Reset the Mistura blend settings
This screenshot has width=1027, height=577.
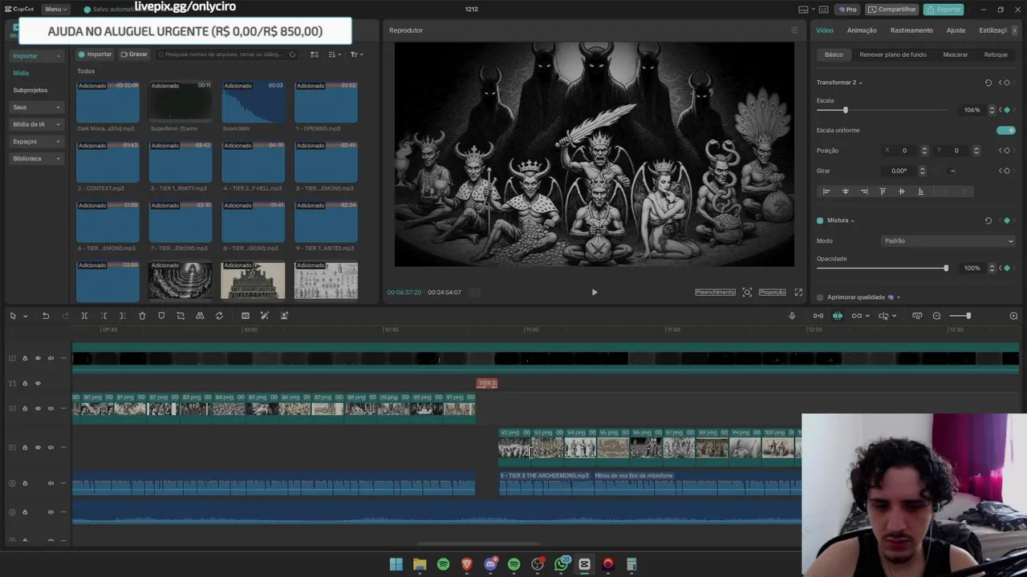point(988,220)
